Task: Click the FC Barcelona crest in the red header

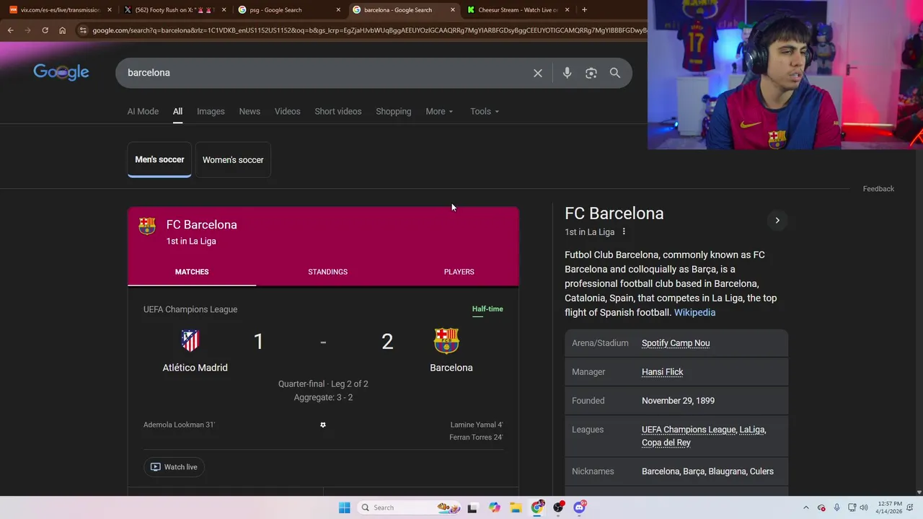Action: (147, 226)
